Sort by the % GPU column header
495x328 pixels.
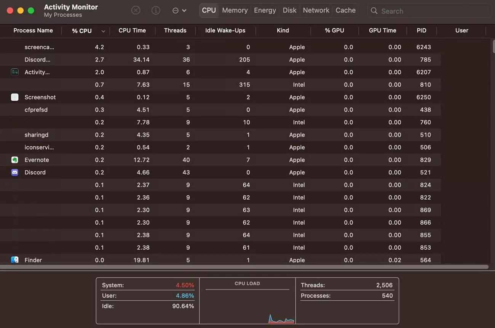pyautogui.click(x=334, y=30)
